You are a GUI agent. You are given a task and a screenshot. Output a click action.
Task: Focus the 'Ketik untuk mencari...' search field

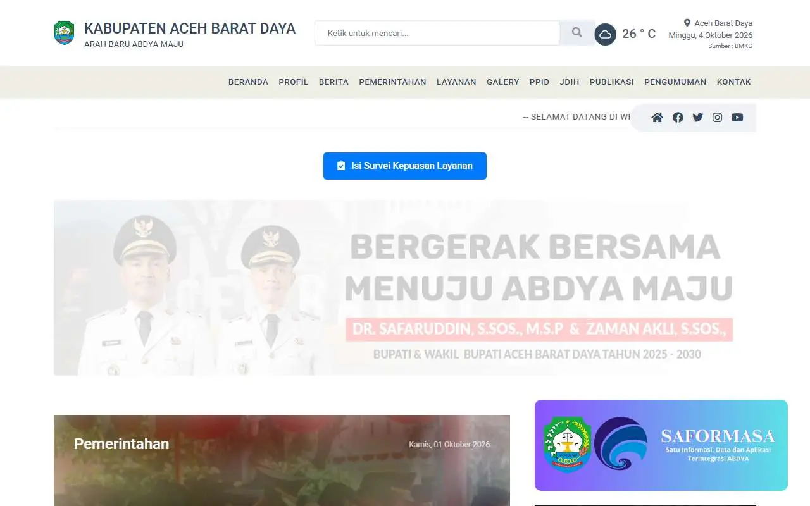(x=437, y=33)
